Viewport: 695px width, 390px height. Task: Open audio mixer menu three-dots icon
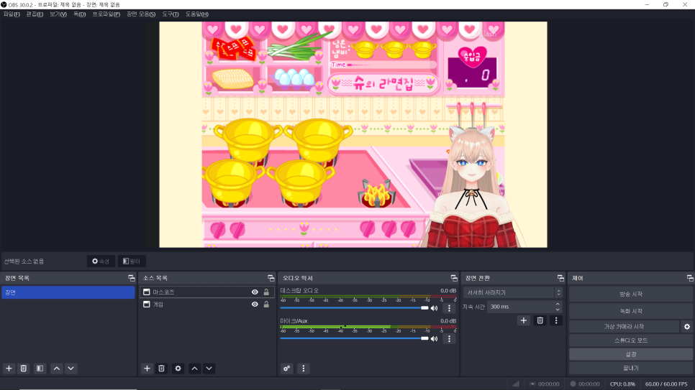[x=303, y=368]
